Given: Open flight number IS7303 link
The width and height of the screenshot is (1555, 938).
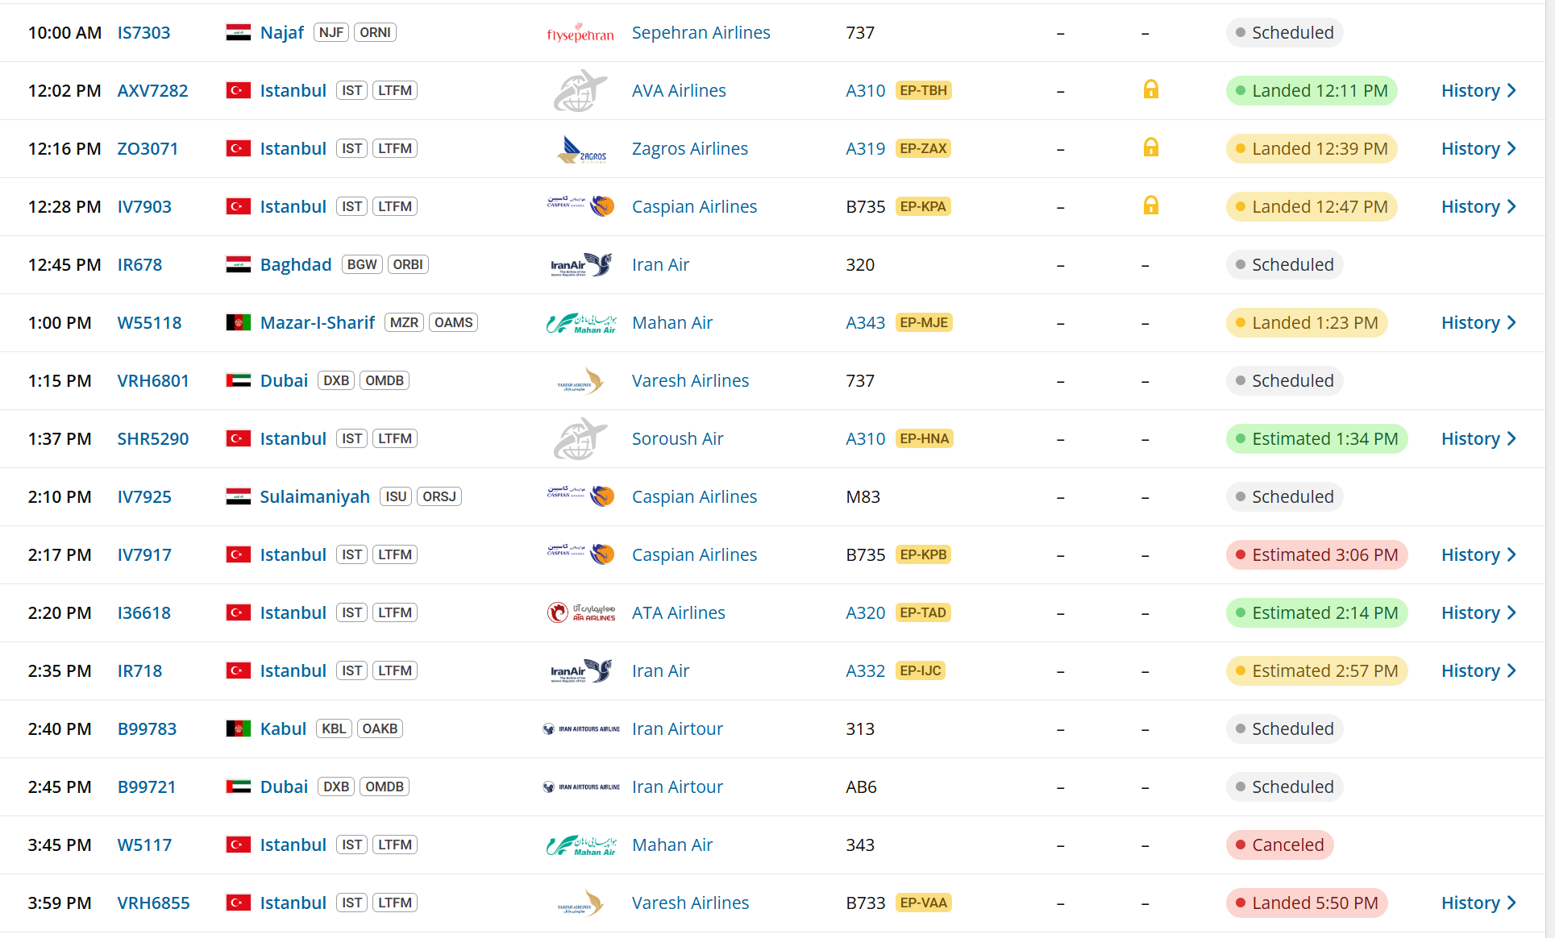Looking at the screenshot, I should point(143,32).
